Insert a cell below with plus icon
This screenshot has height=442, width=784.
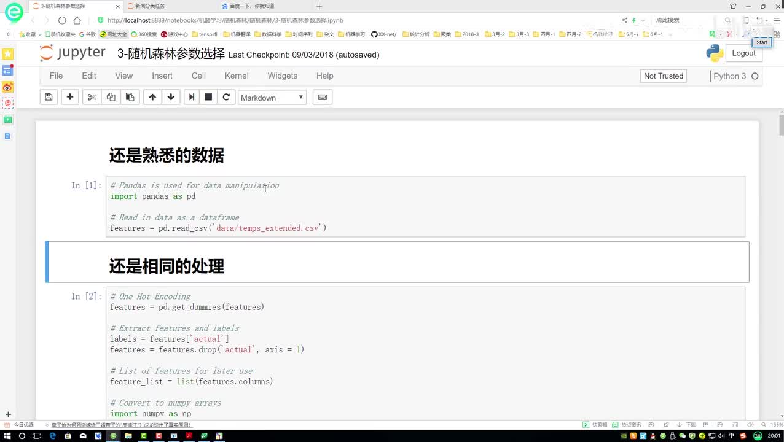pos(70,97)
